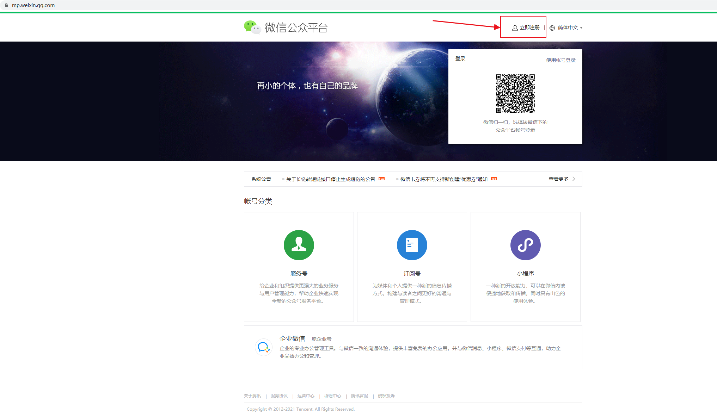
Task: Open 关于长链转短链接口停止生成短链的公告 announcement
Action: pos(330,179)
